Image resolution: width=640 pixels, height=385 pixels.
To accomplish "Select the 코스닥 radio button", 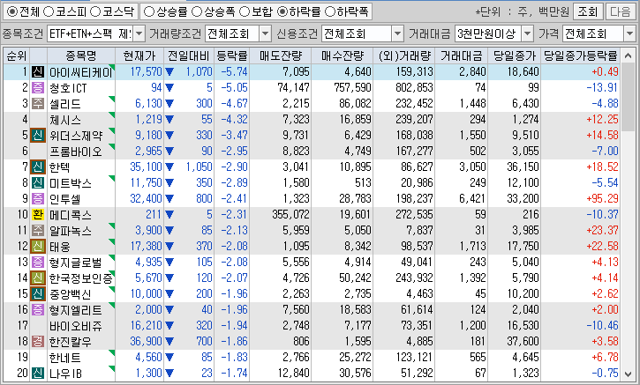I will click(95, 11).
